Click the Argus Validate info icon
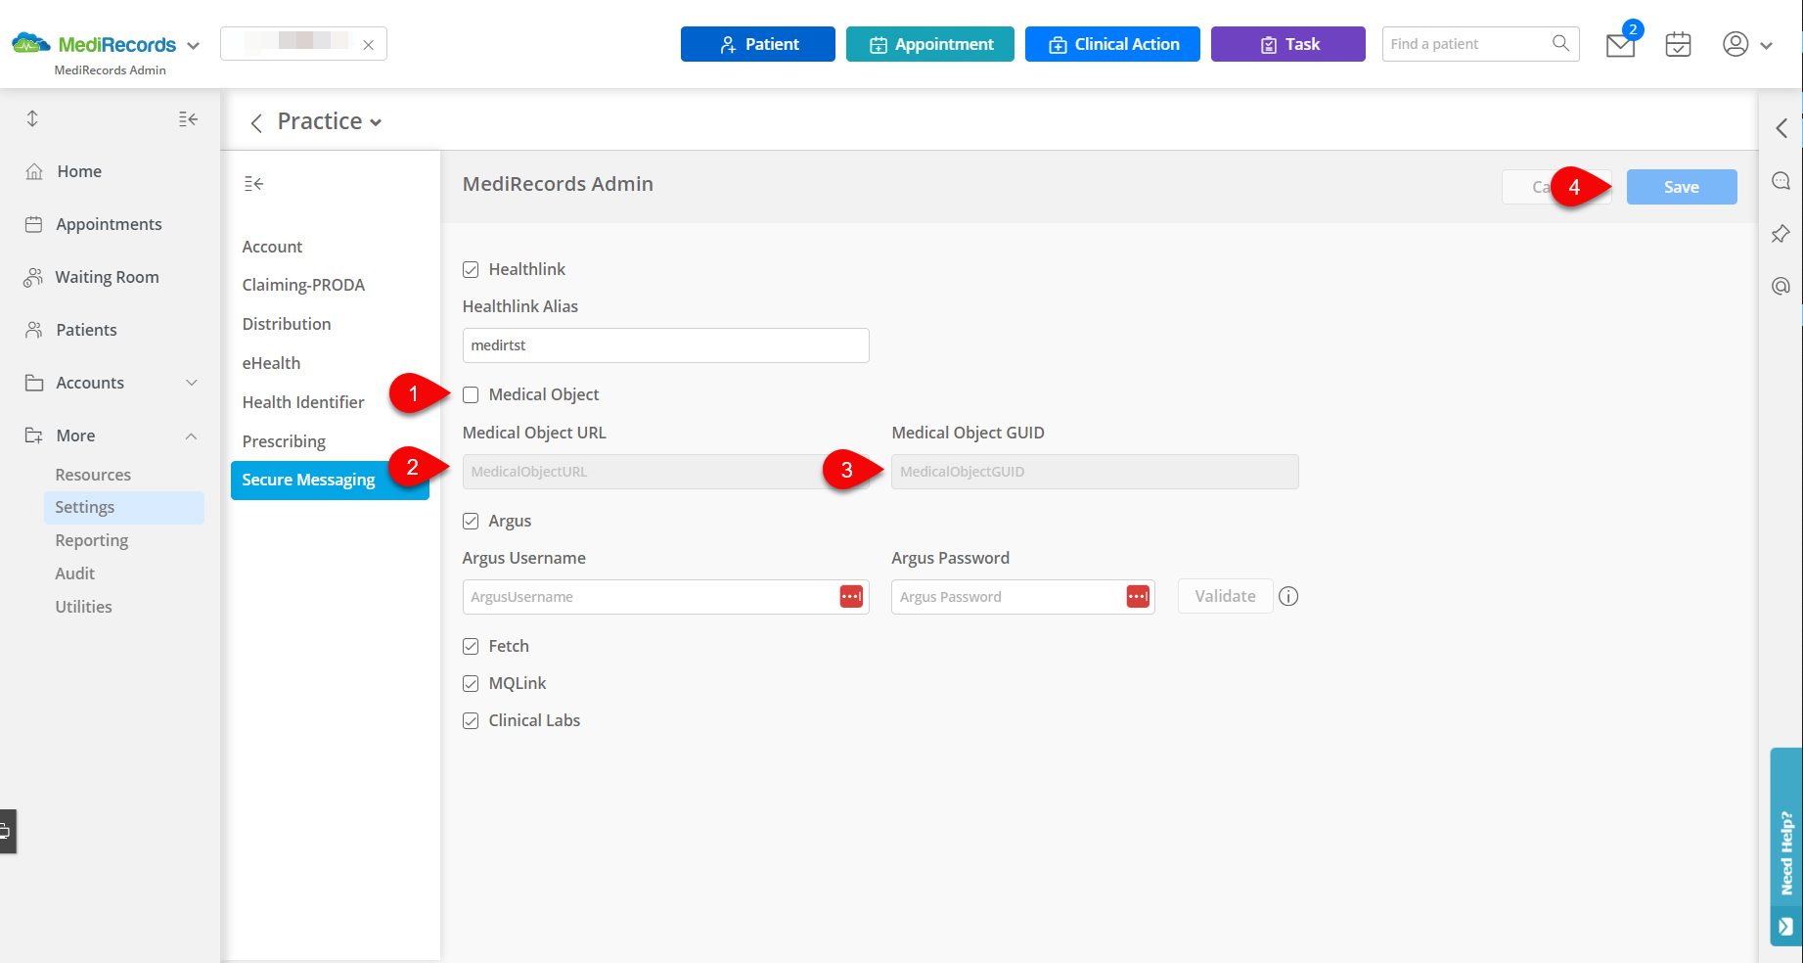 coord(1288,596)
